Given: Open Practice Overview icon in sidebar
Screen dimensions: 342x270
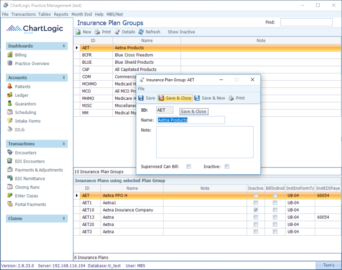Looking at the screenshot, I should click(10, 63).
